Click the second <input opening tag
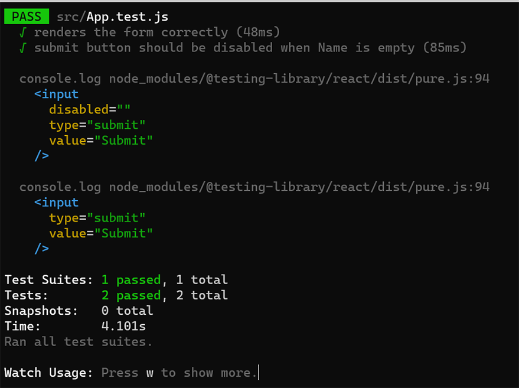Viewport: 519px width, 388px height. [56, 203]
